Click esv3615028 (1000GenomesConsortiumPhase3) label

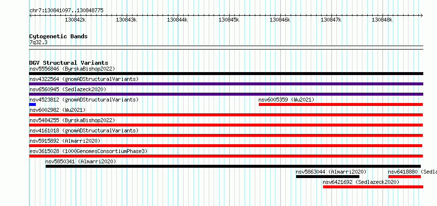click(x=88, y=151)
